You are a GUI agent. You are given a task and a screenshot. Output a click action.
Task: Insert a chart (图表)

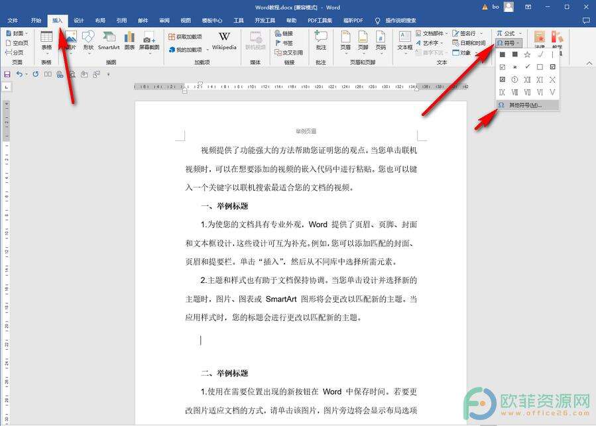click(130, 41)
